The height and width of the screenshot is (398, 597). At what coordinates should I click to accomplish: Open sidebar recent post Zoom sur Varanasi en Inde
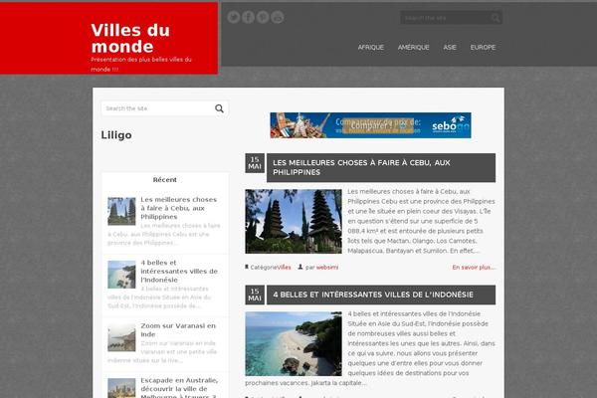(178, 330)
